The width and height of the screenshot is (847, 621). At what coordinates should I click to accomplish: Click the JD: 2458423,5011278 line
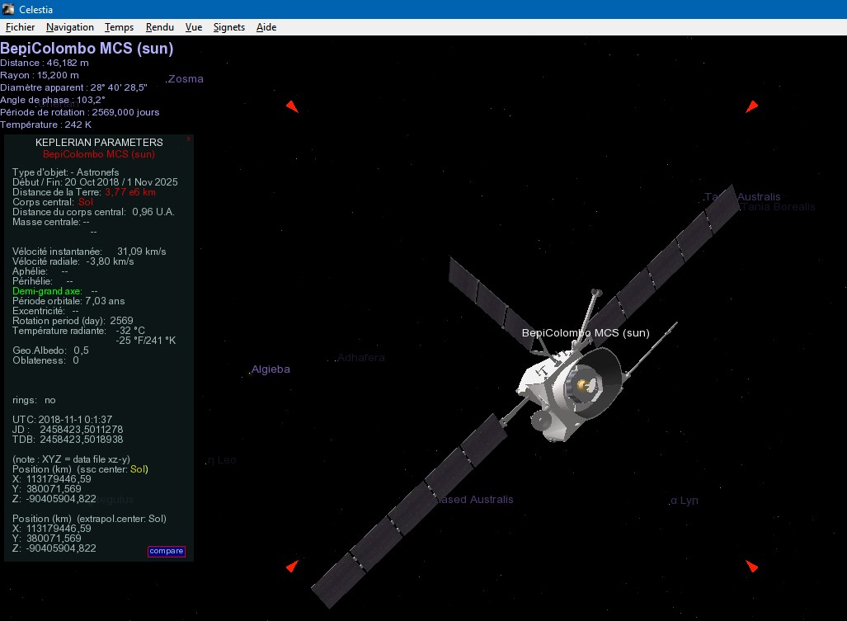[x=68, y=430]
